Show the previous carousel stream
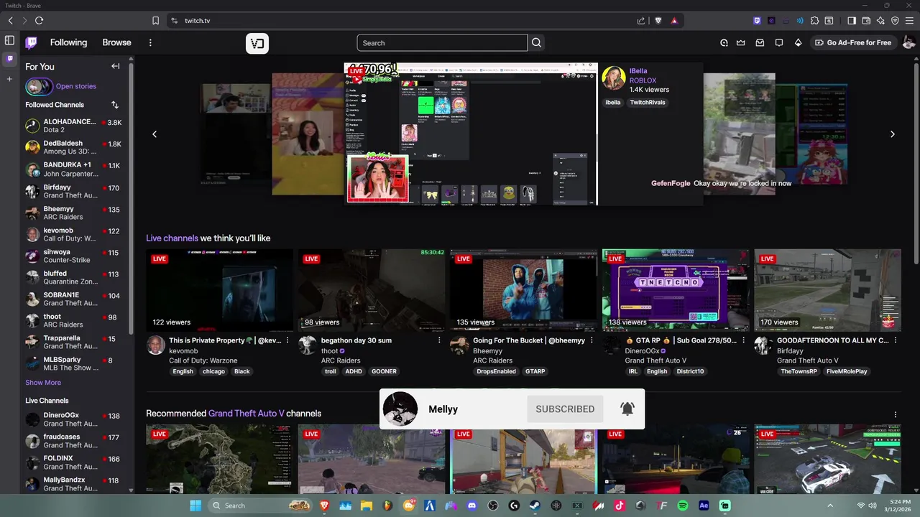This screenshot has height=517, width=920. 154,134
